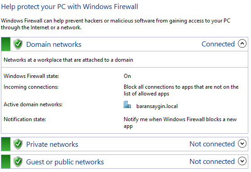The width and height of the screenshot is (251, 172).
Task: Click the Notification state description text
Action: tap(180, 122)
